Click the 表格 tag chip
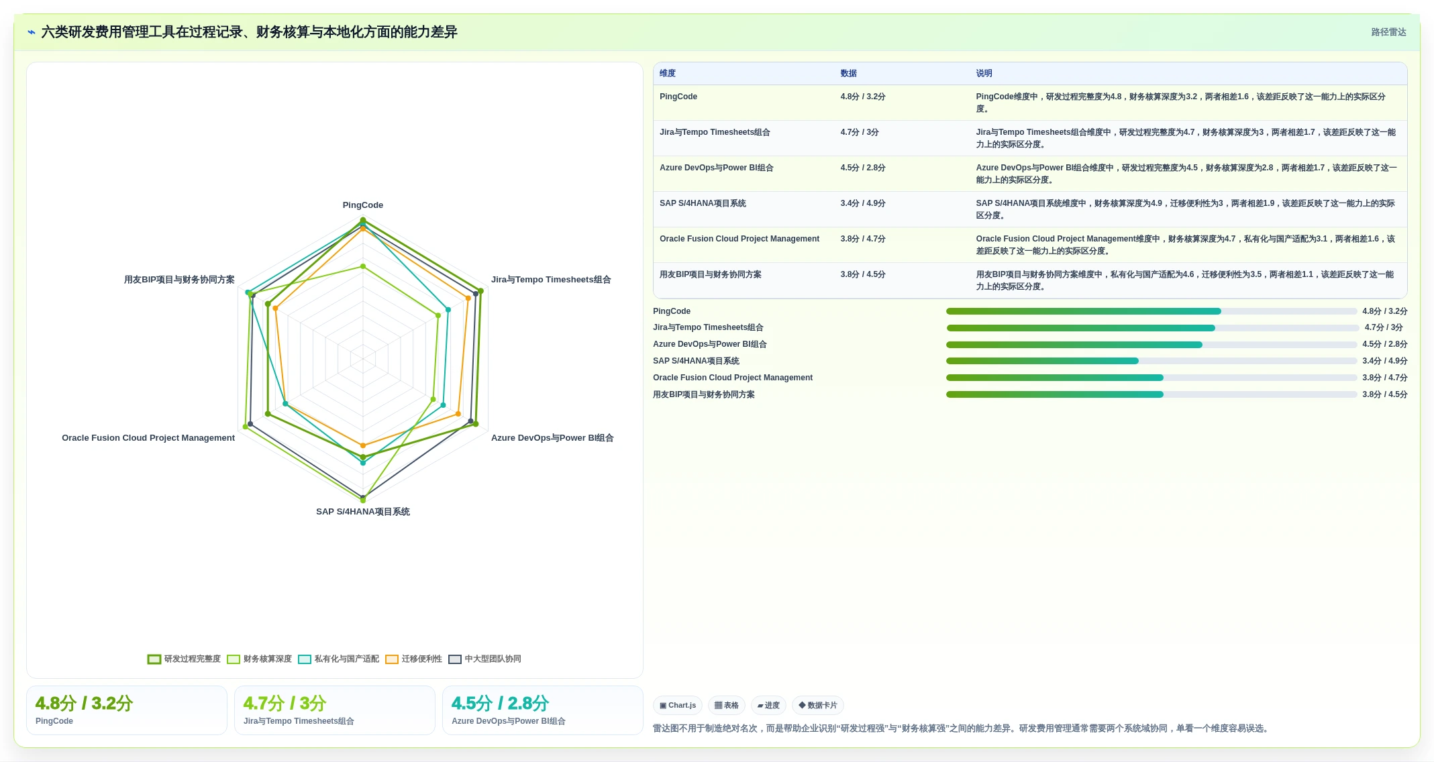 [727, 706]
